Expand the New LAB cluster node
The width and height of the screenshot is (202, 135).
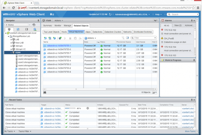(11, 43)
